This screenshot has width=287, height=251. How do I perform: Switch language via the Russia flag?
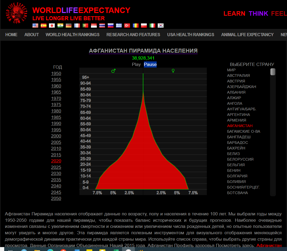point(111,26)
